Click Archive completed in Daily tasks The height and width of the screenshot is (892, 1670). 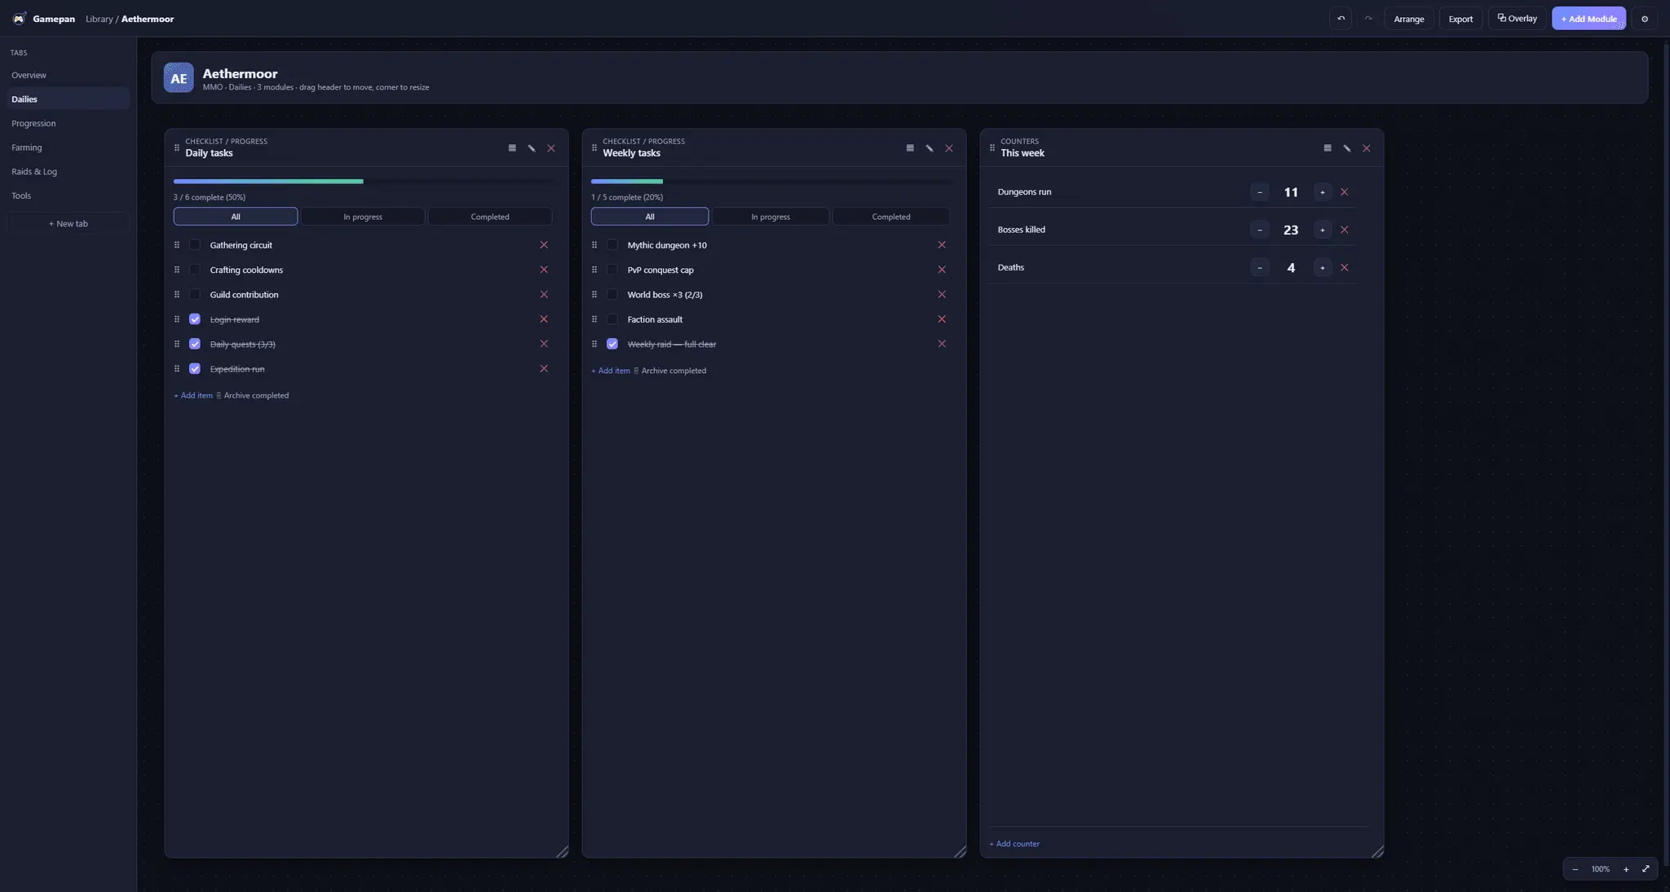(252, 396)
